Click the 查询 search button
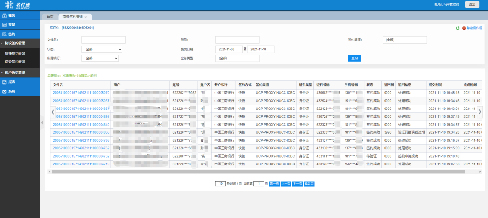 [x=354, y=58]
